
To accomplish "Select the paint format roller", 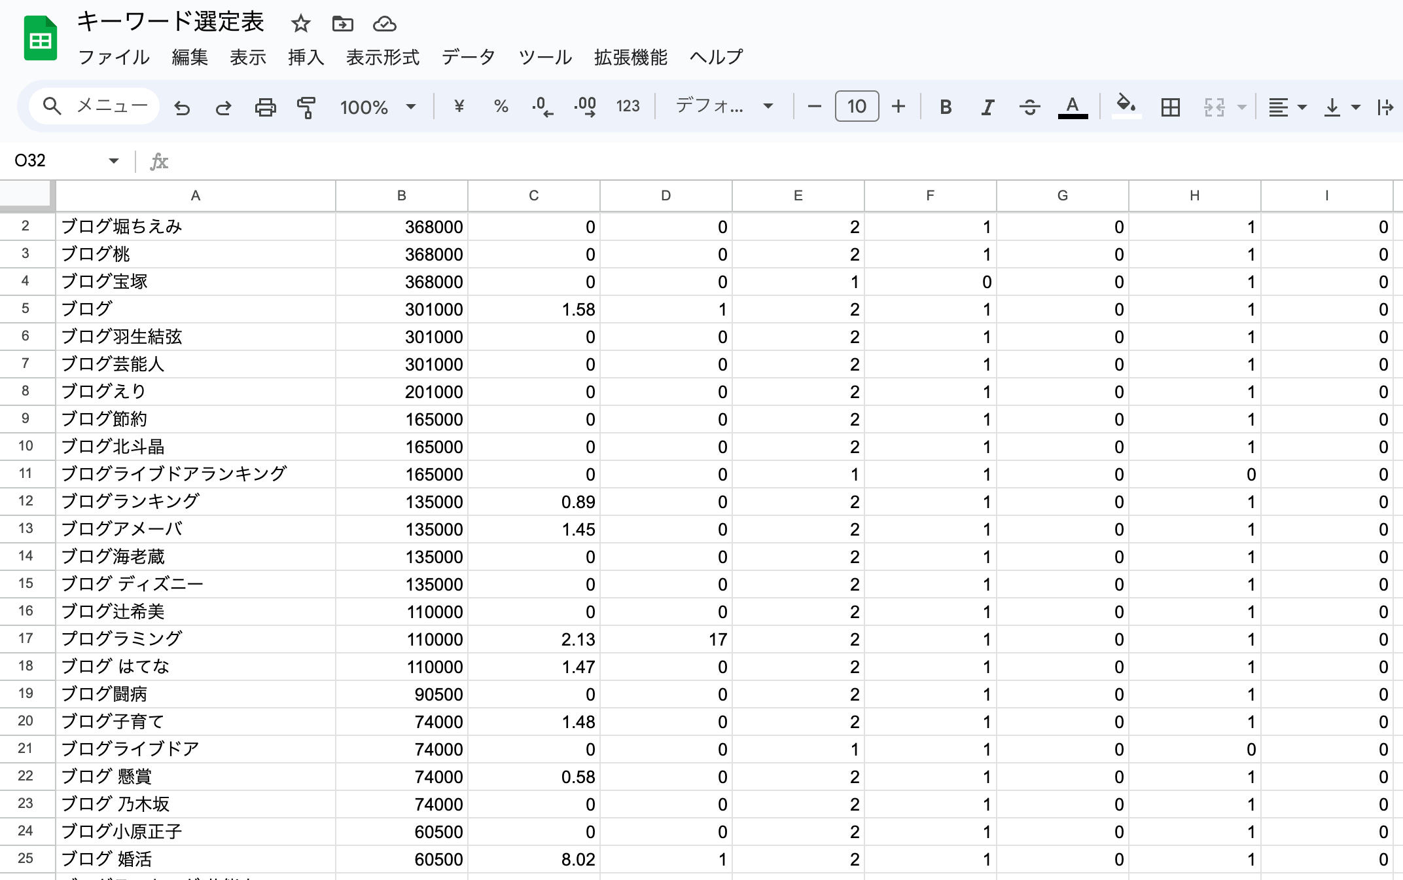I will coord(306,107).
